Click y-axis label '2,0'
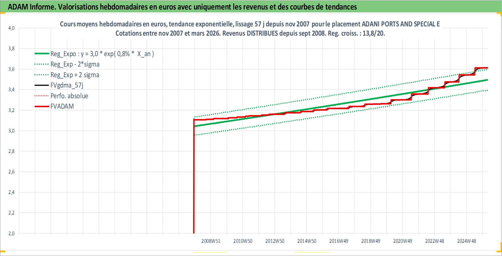The width and height of the screenshot is (502, 256). [x=11, y=234]
